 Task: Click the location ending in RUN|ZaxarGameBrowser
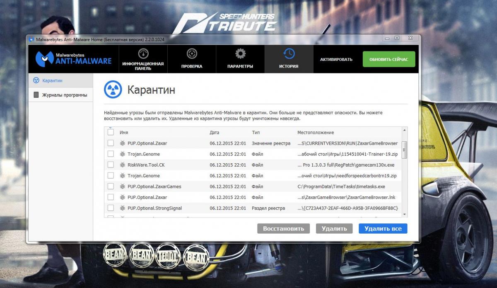(347, 143)
